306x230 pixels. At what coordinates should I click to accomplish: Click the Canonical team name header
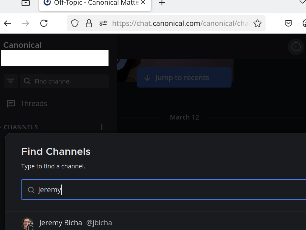click(x=23, y=45)
